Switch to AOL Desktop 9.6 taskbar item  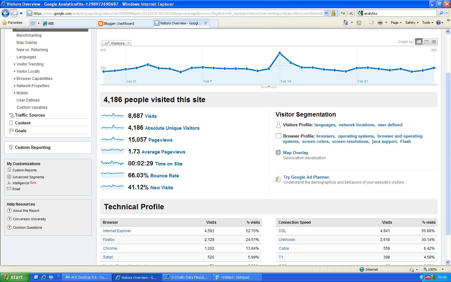pos(87,277)
